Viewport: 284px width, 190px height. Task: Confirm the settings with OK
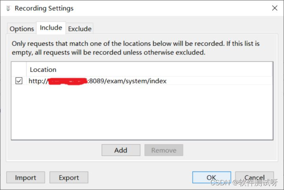pos(211,178)
